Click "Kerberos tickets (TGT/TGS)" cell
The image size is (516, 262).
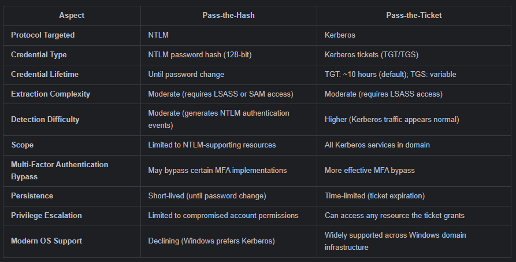pyautogui.click(x=371, y=55)
